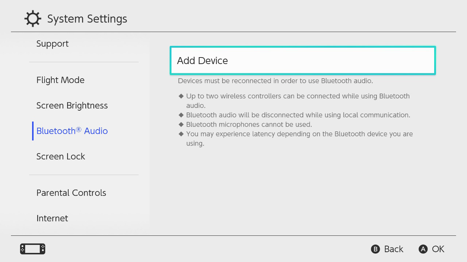Select the controller battery icon bottom left
The image size is (467, 262).
(32, 249)
